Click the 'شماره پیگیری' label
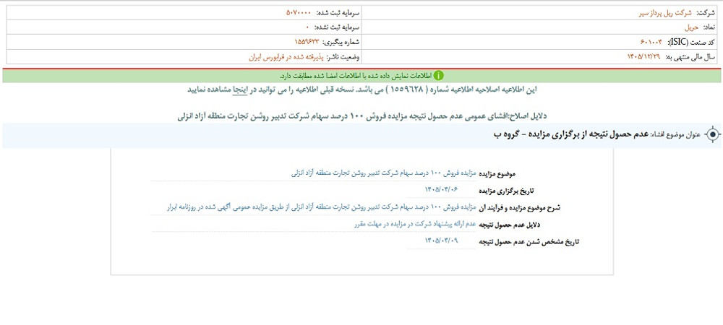723x325 pixels. point(342,42)
